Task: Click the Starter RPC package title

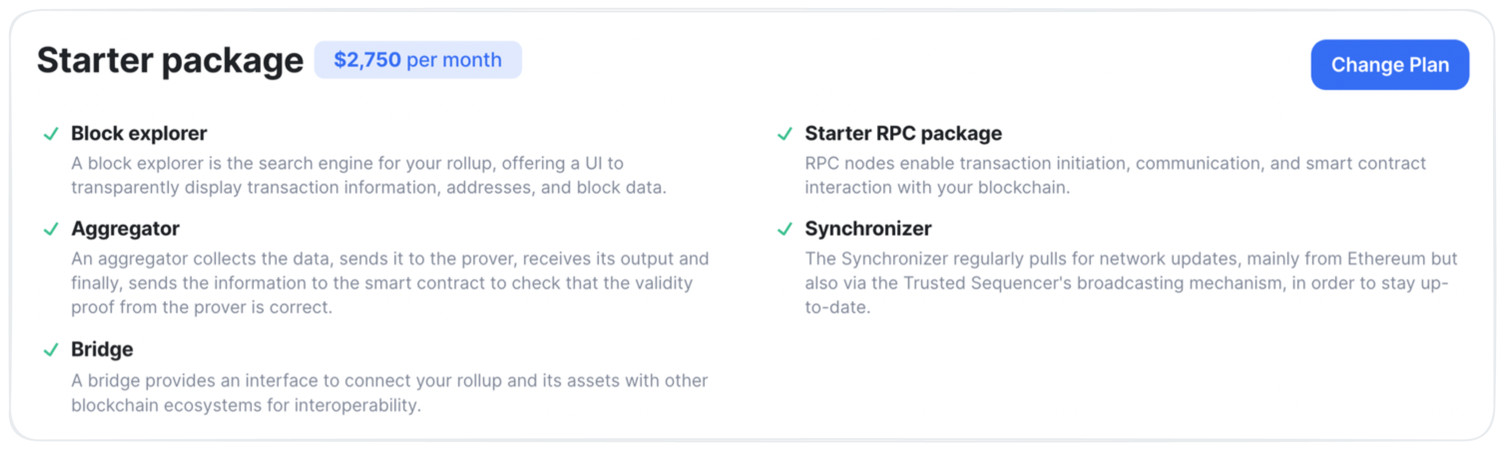Action: 903,134
